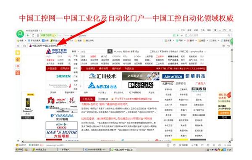Click the undo closed tab arrow icon
Screen dimensions: 252x160
[x=228, y=46]
